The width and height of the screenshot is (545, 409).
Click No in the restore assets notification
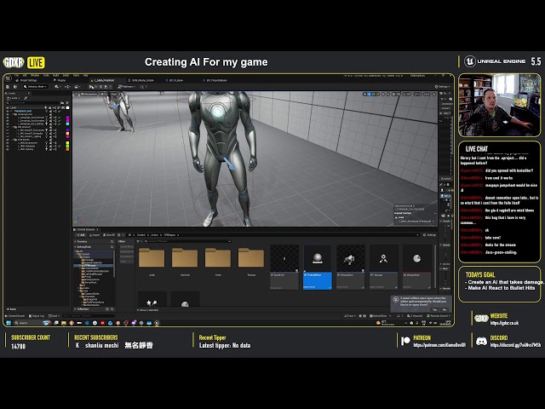[x=445, y=309]
